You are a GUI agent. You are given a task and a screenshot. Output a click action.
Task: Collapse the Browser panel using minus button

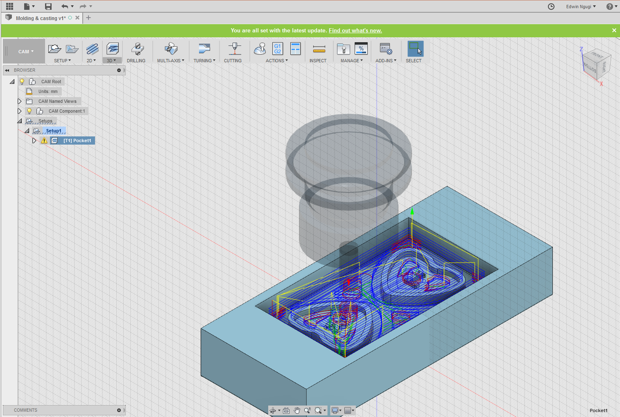119,70
